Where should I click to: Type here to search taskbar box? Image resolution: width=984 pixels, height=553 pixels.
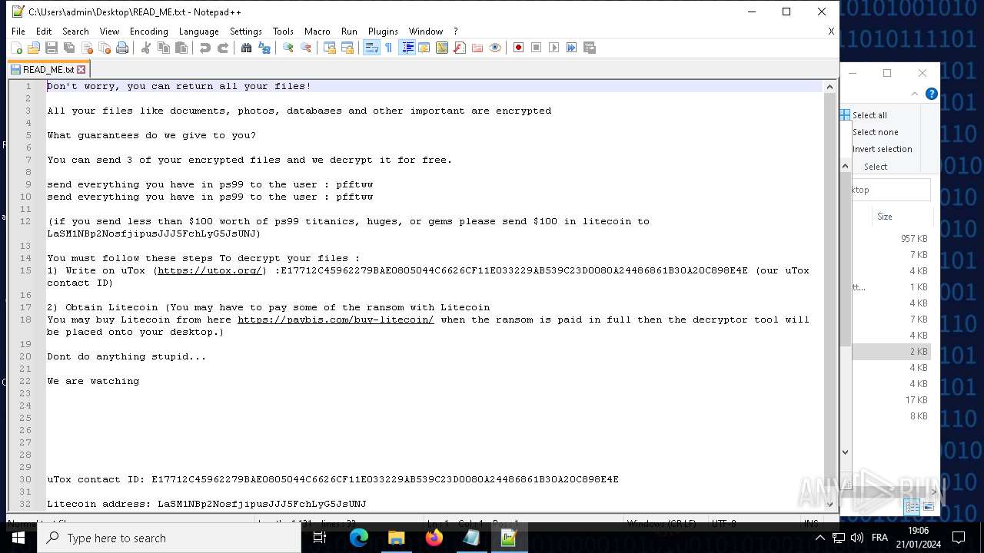168,538
